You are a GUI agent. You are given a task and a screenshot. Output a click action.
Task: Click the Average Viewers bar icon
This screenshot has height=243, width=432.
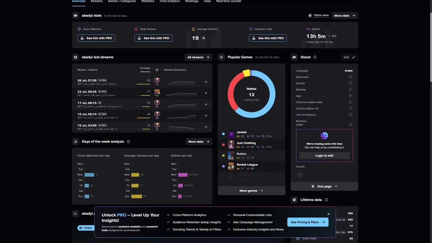194,29
